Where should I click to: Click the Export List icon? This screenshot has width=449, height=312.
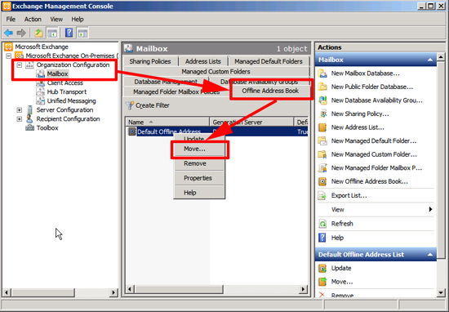tap(322, 196)
